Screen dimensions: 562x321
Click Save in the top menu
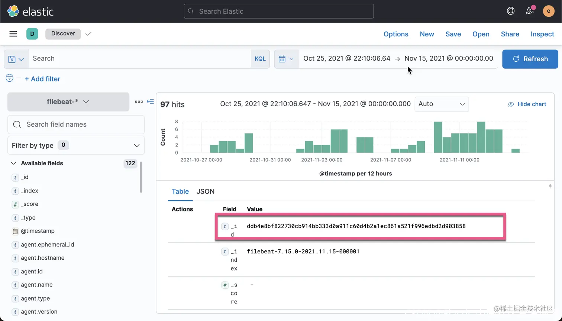[453, 34]
